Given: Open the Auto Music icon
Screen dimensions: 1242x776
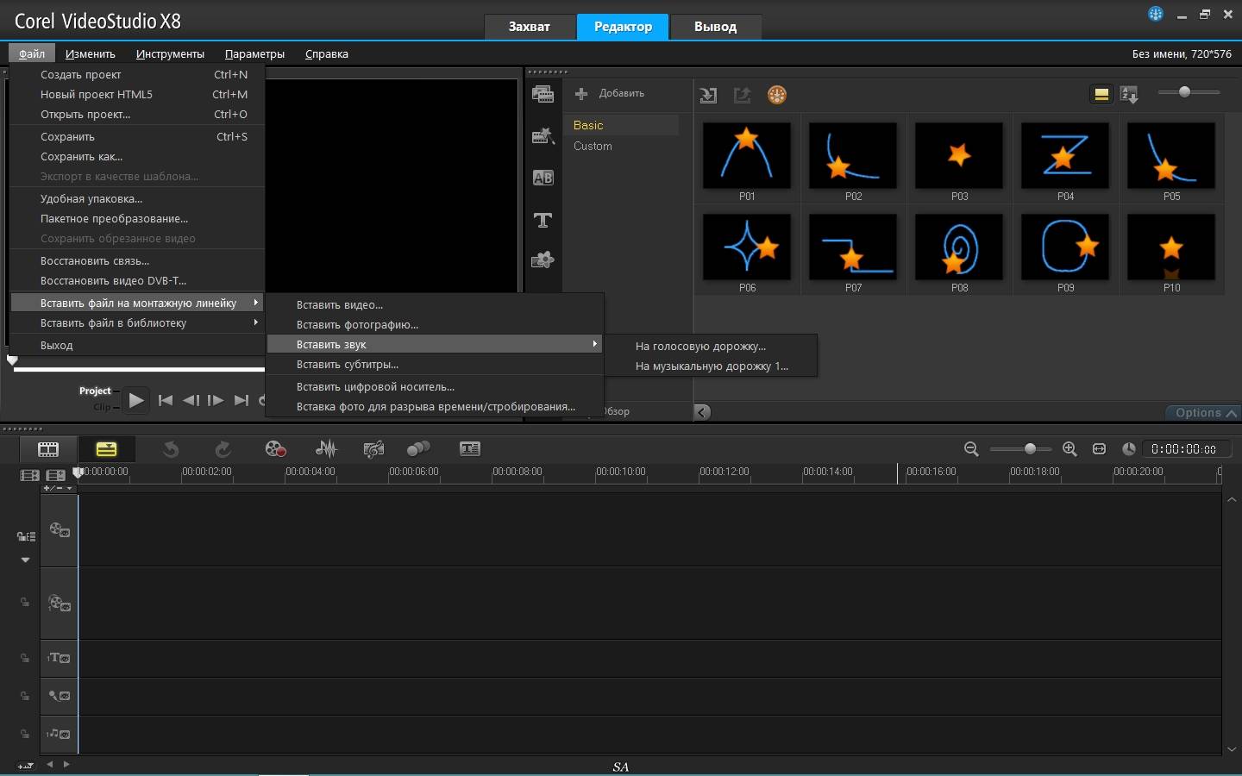Looking at the screenshot, I should pyautogui.click(x=373, y=448).
